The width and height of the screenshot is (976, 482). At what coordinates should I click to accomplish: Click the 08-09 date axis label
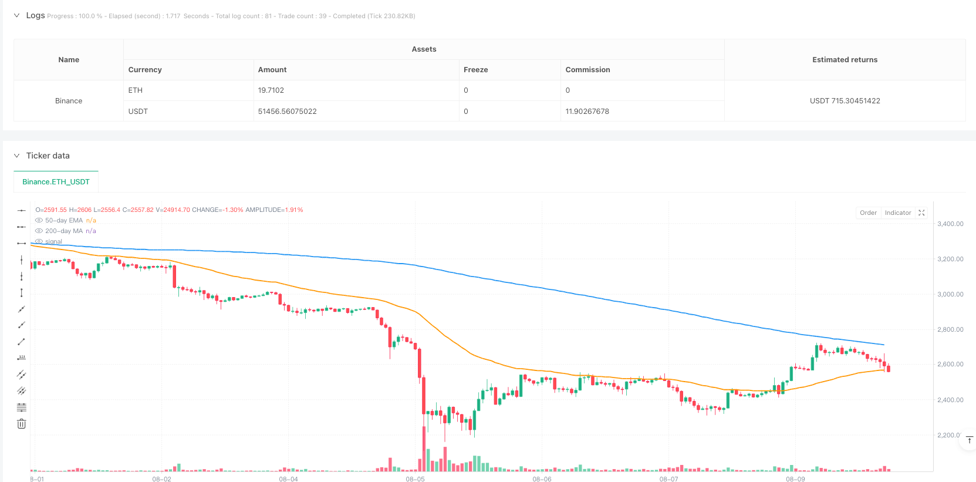pyautogui.click(x=796, y=480)
